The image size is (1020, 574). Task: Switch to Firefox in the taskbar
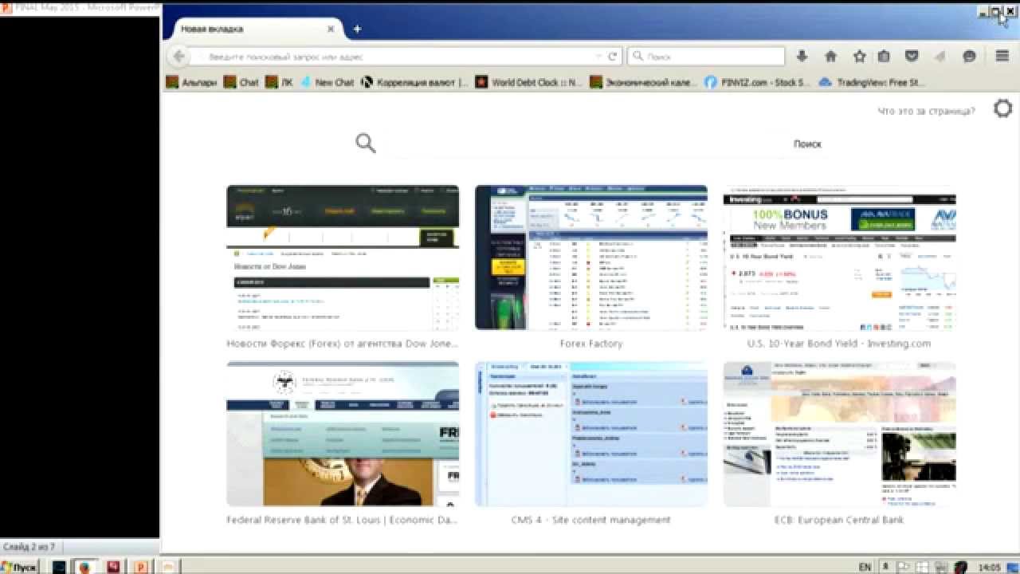point(84,567)
